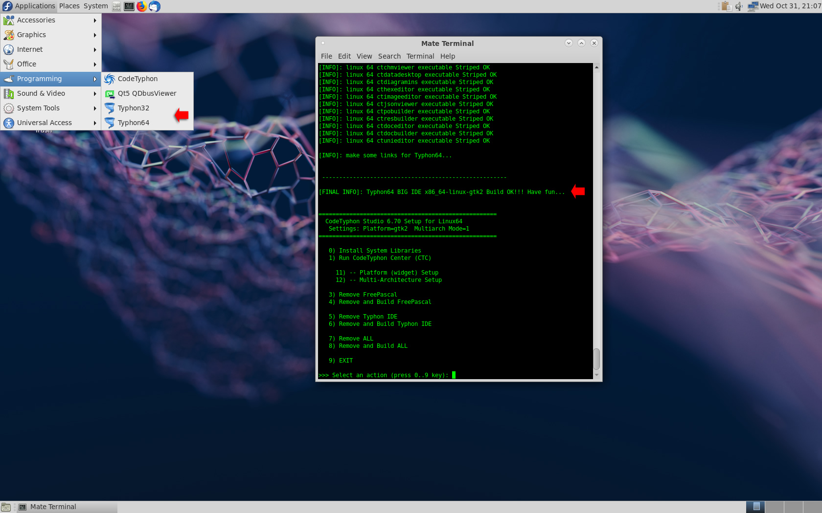Click the Internet globe icon
This screenshot has width=822, height=513.
9,49
